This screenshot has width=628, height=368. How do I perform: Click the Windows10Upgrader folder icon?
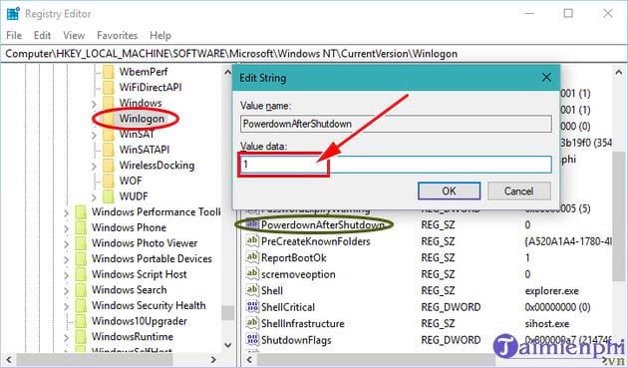[81, 321]
